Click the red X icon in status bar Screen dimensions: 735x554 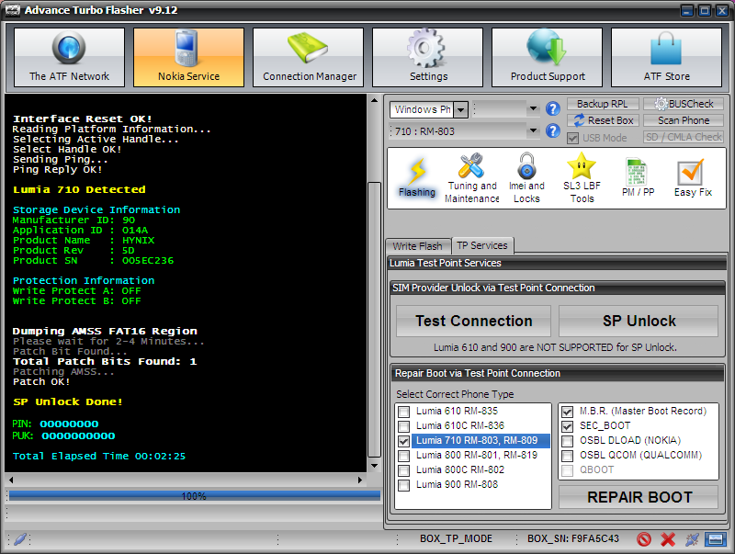point(668,539)
